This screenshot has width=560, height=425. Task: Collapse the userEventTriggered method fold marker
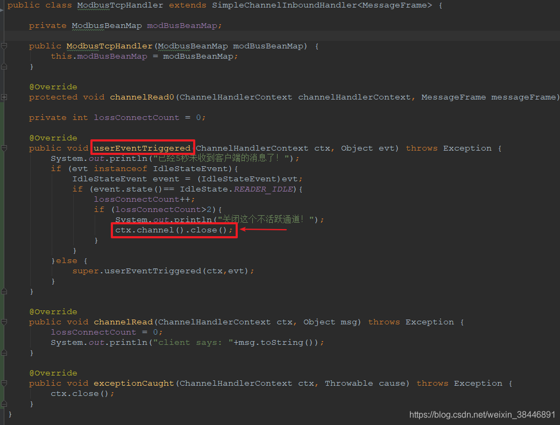[x=4, y=148]
